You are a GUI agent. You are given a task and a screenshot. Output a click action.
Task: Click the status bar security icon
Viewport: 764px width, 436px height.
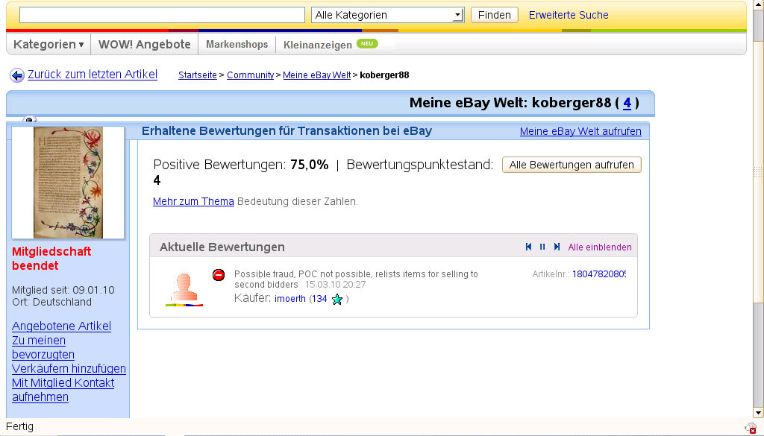tap(751, 428)
